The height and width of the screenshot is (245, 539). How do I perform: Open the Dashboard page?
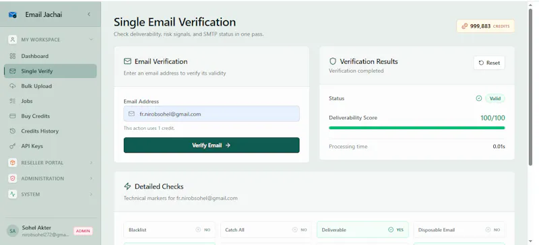pyautogui.click(x=51, y=56)
